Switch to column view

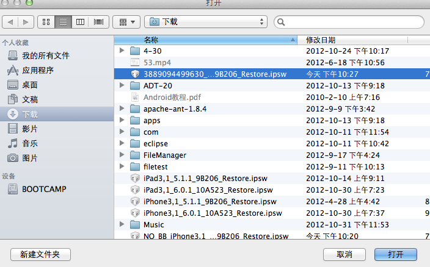coord(80,22)
